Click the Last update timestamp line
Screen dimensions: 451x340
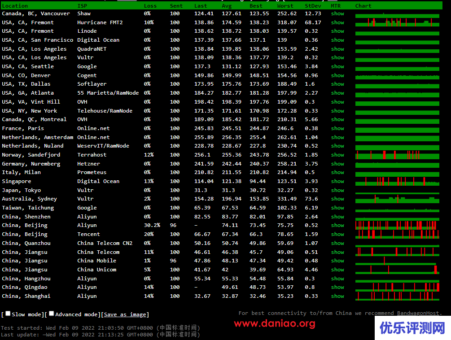101,335
